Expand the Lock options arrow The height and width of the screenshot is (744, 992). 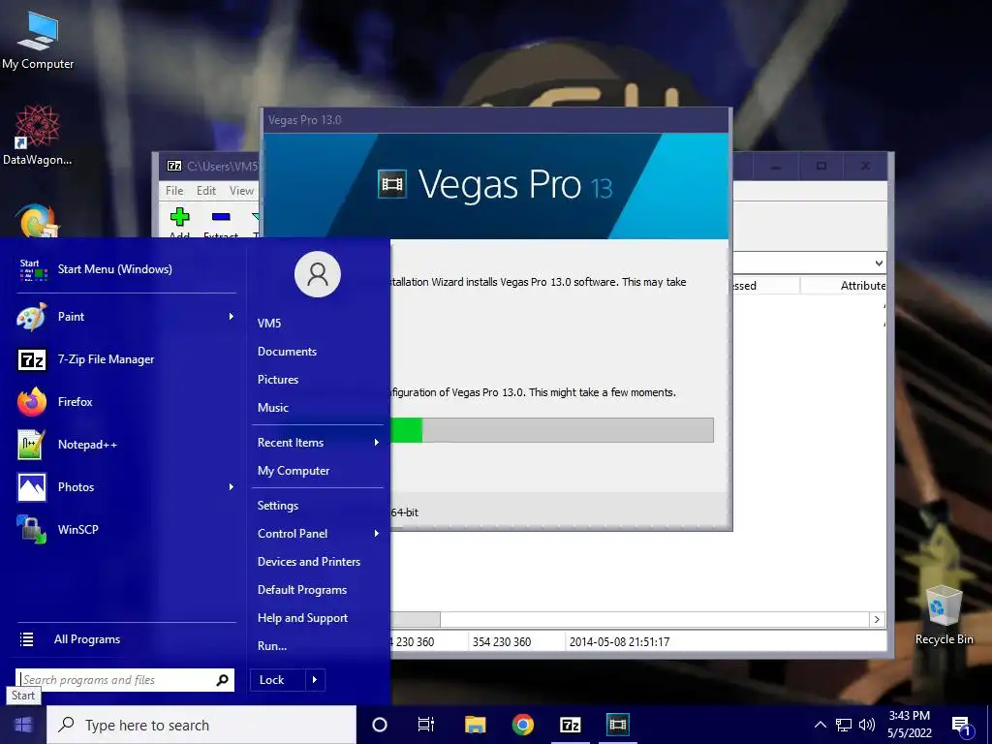click(x=315, y=680)
